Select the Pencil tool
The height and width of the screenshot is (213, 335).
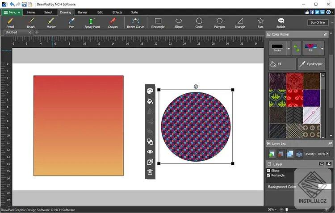coord(10,23)
